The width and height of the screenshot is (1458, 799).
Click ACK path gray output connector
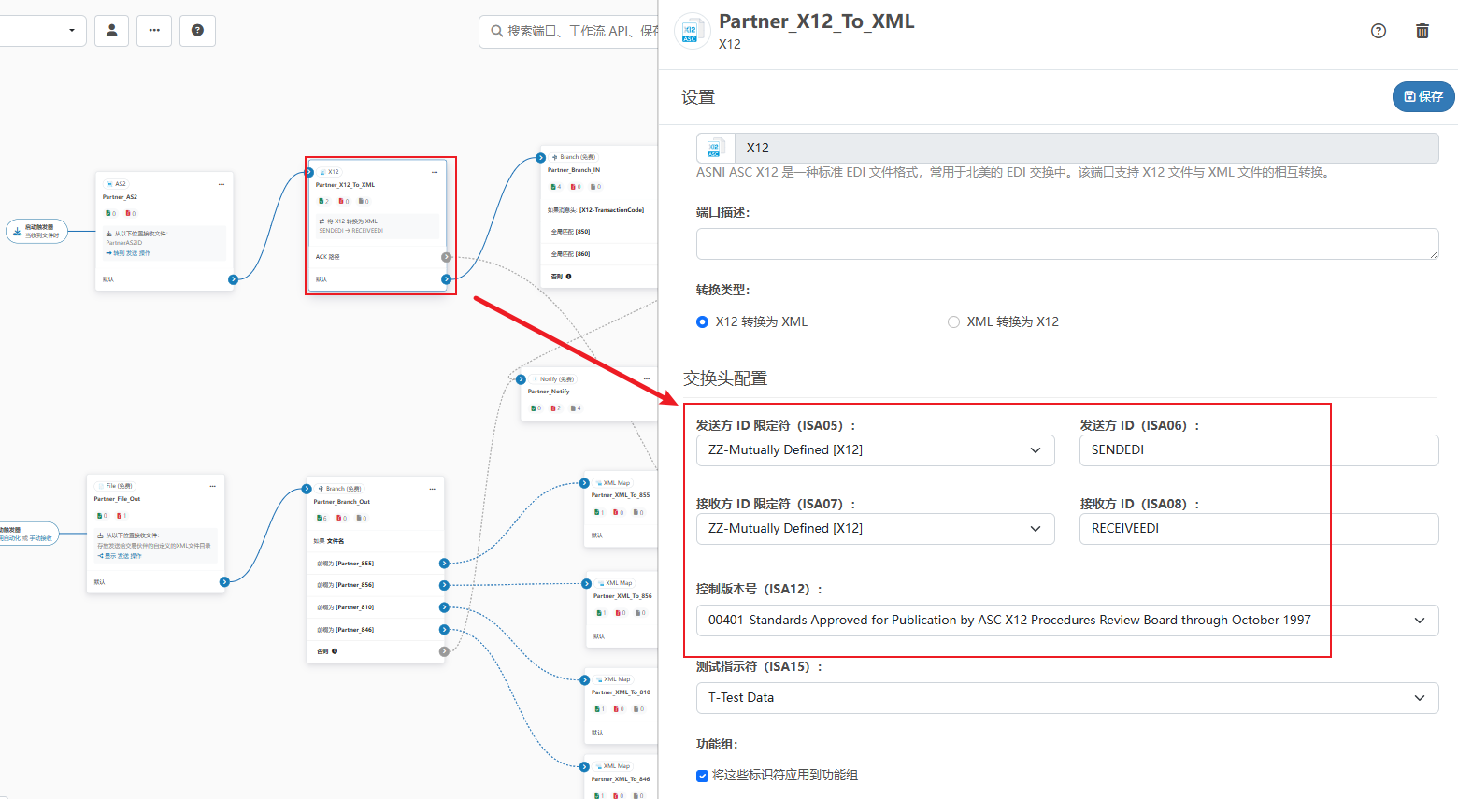point(446,257)
